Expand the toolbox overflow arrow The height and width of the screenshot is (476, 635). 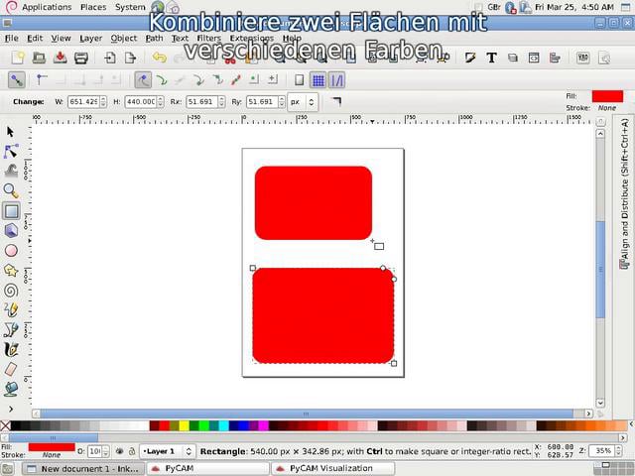tap(11, 409)
